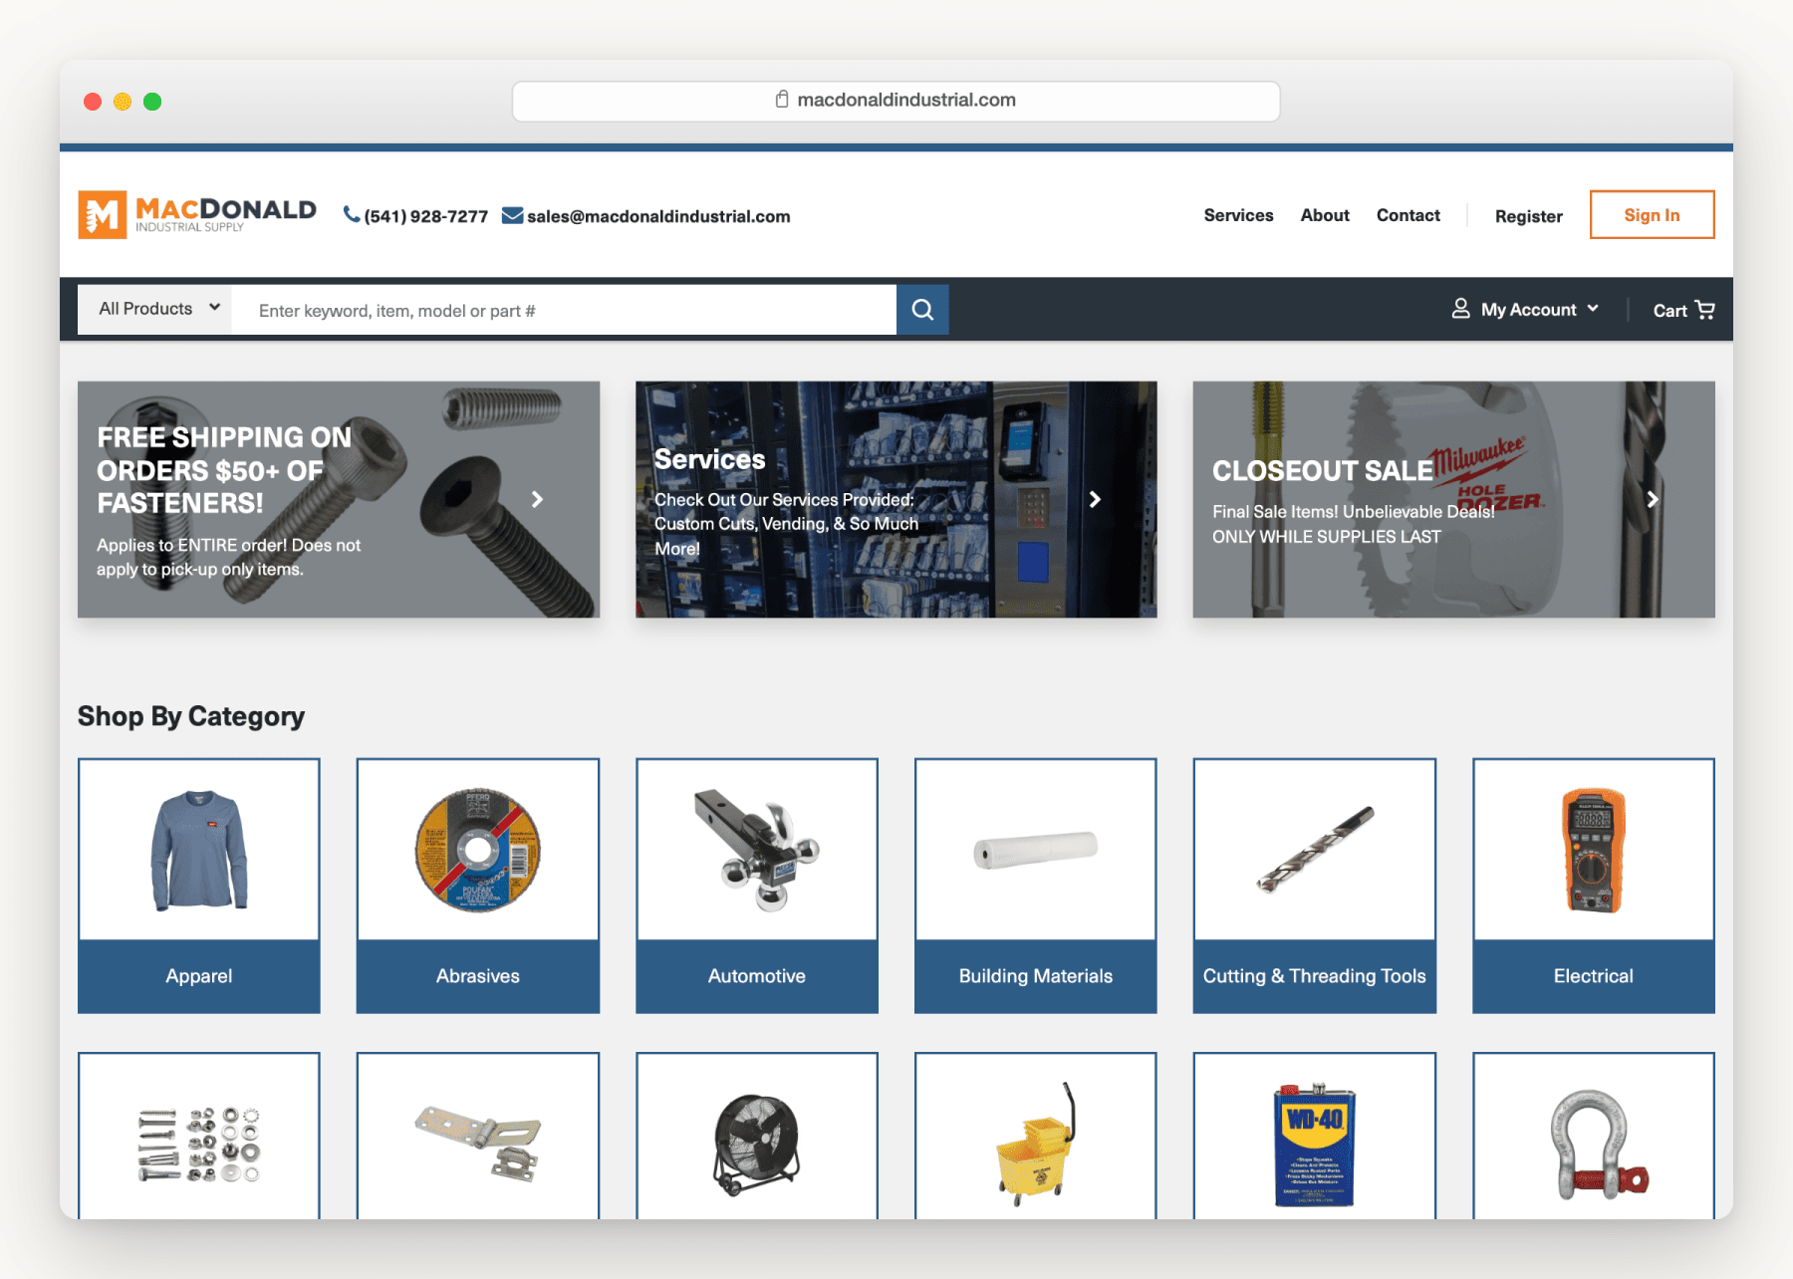Image resolution: width=1793 pixels, height=1279 pixels.
Task: Open the About menu item
Action: point(1325,215)
